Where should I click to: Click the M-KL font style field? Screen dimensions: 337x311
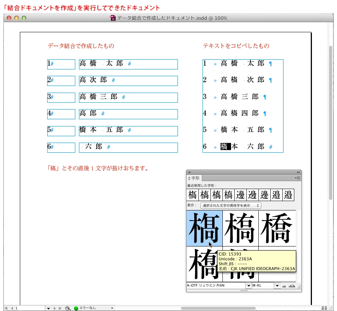(x=263, y=285)
